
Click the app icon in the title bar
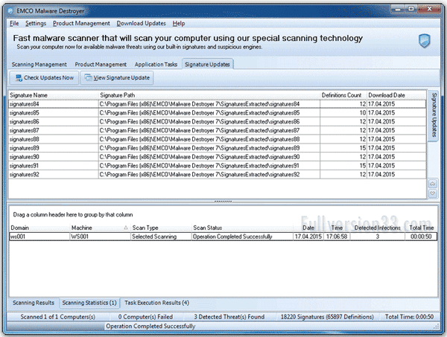[x=10, y=11]
